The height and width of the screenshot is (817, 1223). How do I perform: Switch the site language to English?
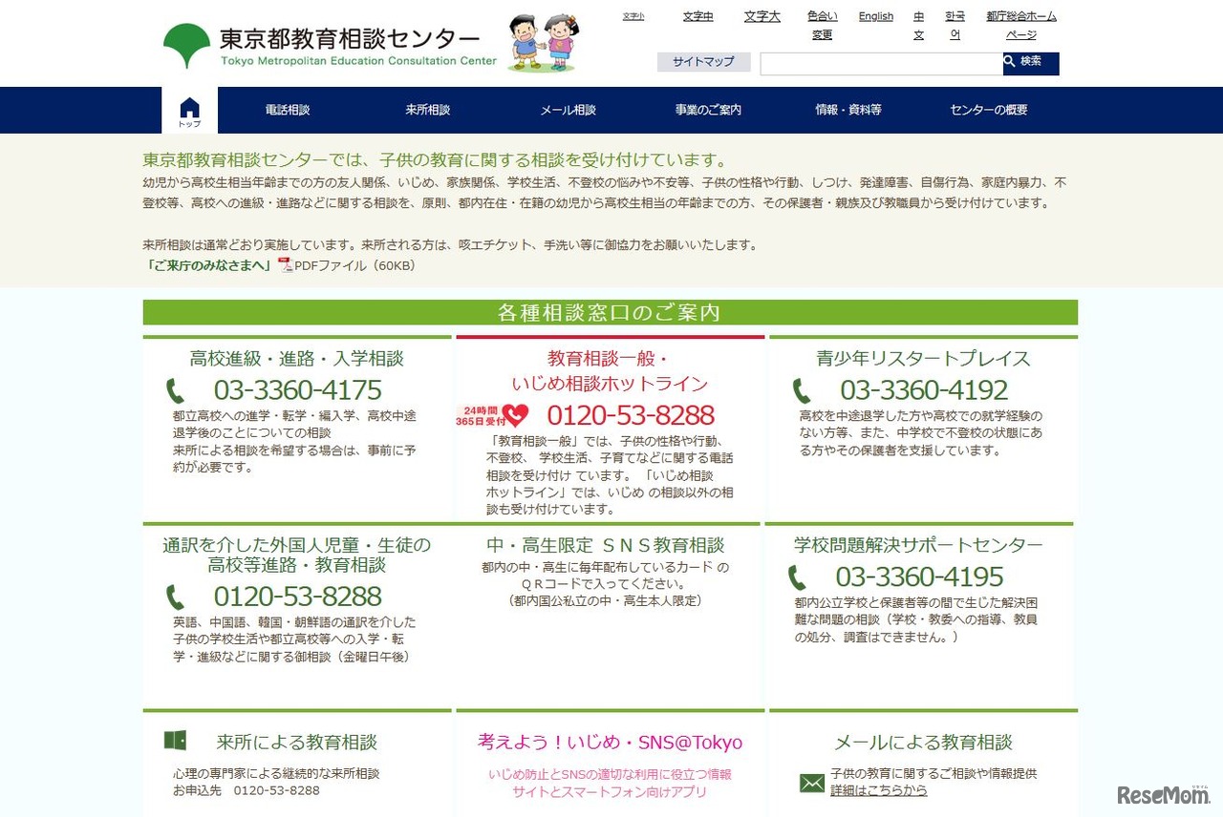pos(876,16)
